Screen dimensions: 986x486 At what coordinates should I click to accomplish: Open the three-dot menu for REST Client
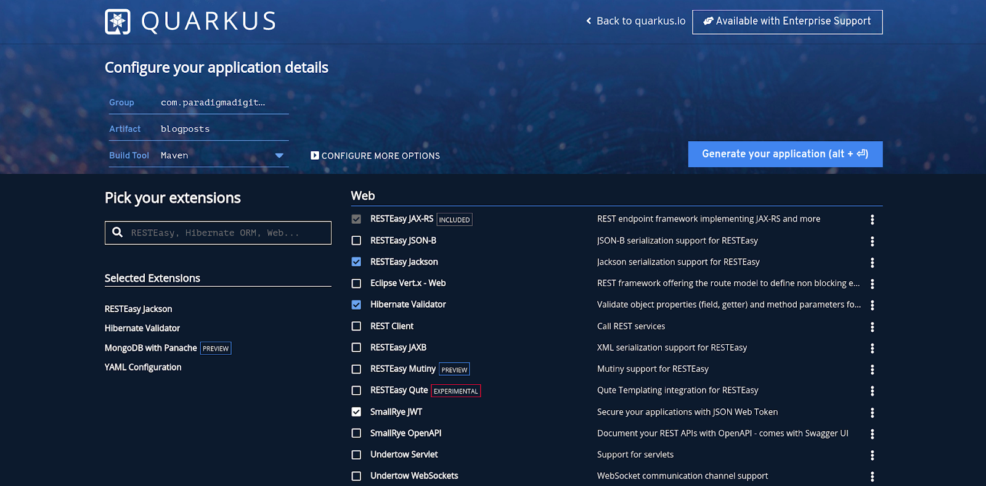[x=872, y=327]
